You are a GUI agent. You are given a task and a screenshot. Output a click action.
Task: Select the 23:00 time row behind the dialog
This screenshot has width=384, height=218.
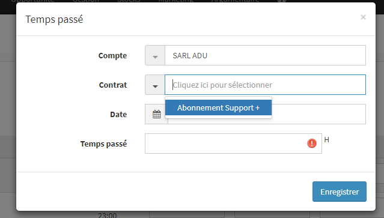pos(107,215)
